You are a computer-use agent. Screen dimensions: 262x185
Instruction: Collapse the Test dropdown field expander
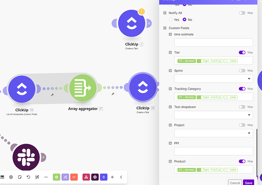pyautogui.click(x=170, y=107)
